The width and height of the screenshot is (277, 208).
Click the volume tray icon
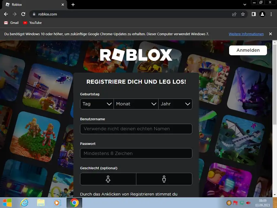pos(248,203)
